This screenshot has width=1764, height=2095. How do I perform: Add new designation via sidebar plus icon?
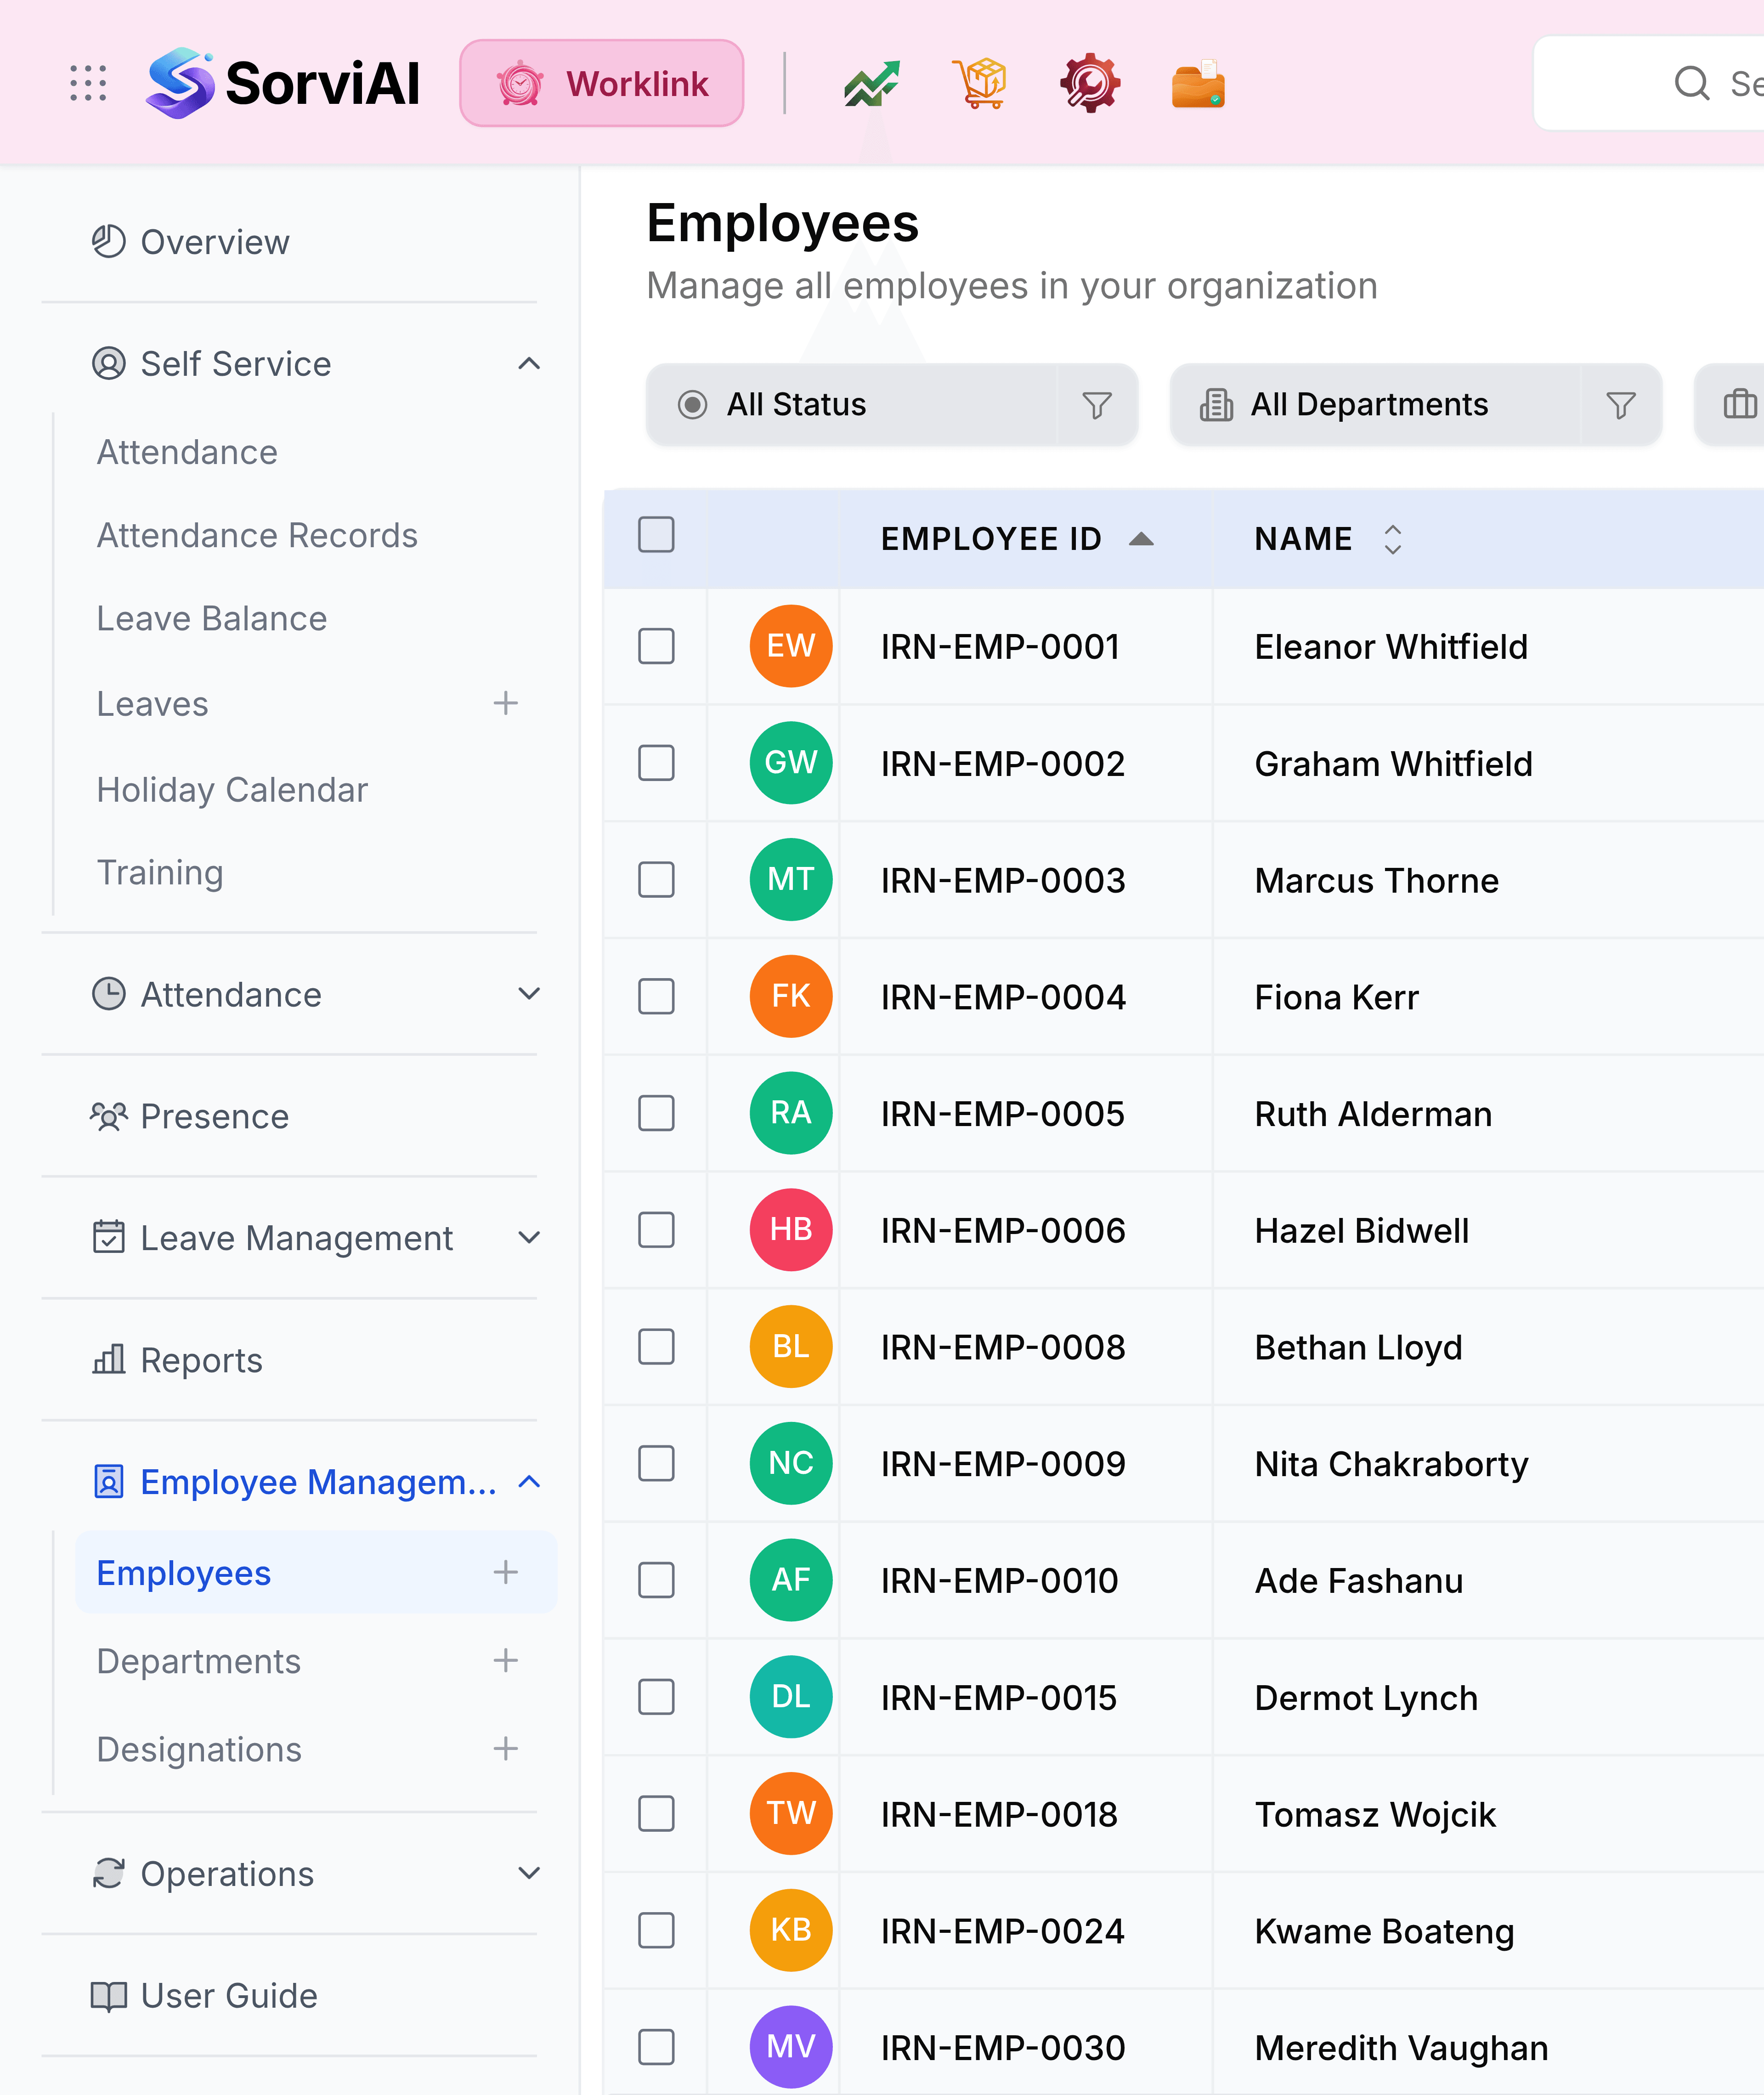click(506, 1749)
